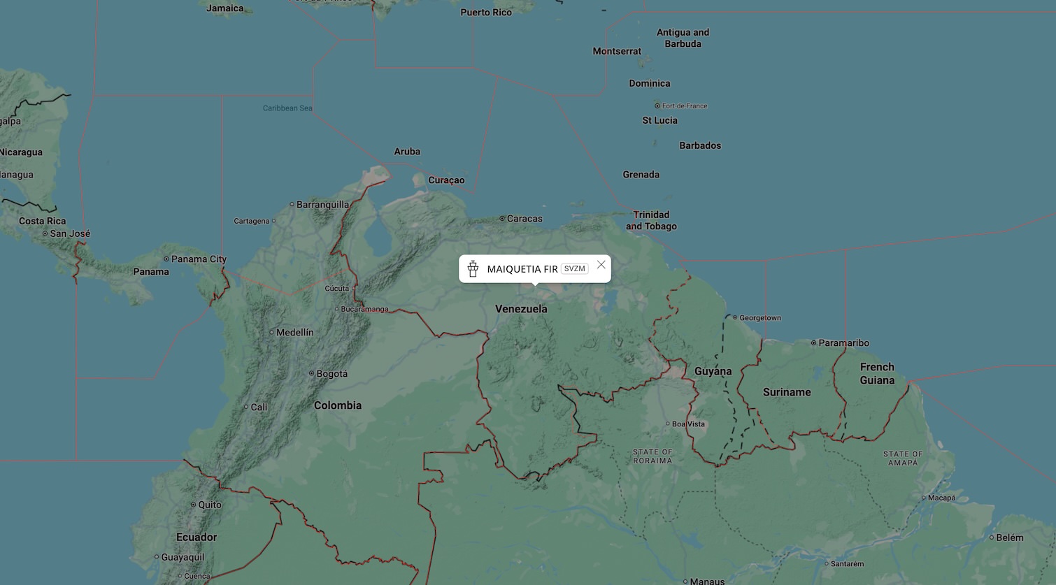This screenshot has height=585, width=1056.
Task: Select the Colombia country label
Action: (x=338, y=405)
